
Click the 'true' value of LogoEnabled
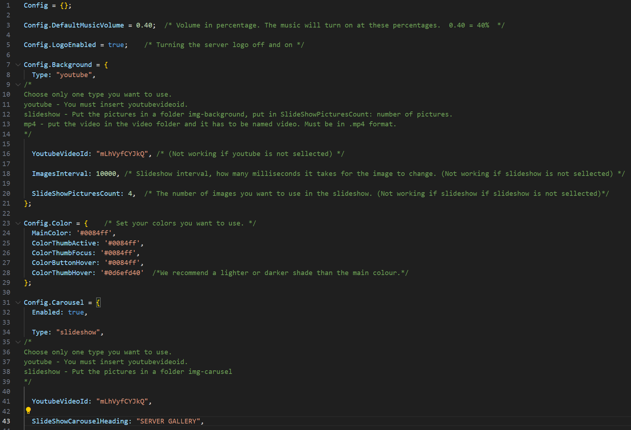point(116,45)
